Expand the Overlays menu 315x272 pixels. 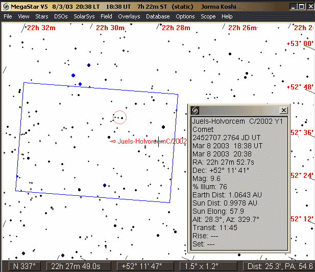(x=129, y=16)
